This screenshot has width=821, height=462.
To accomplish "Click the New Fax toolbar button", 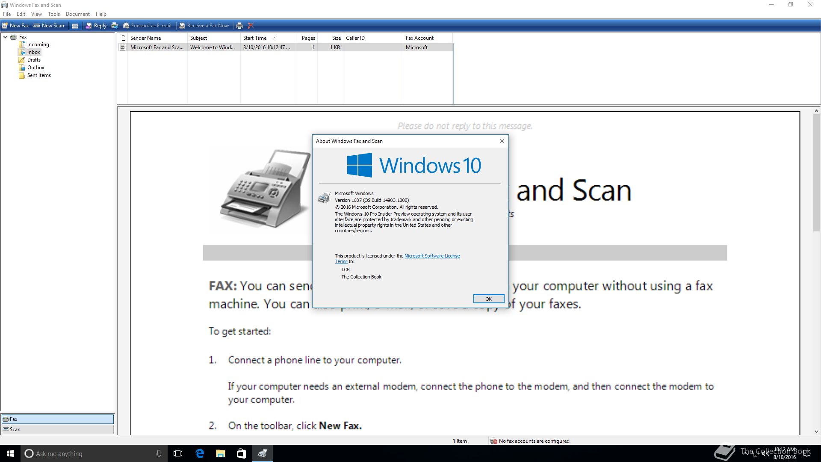I will [x=15, y=26].
